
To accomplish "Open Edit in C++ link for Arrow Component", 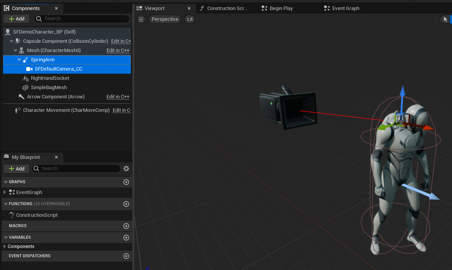I will pyautogui.click(x=118, y=96).
